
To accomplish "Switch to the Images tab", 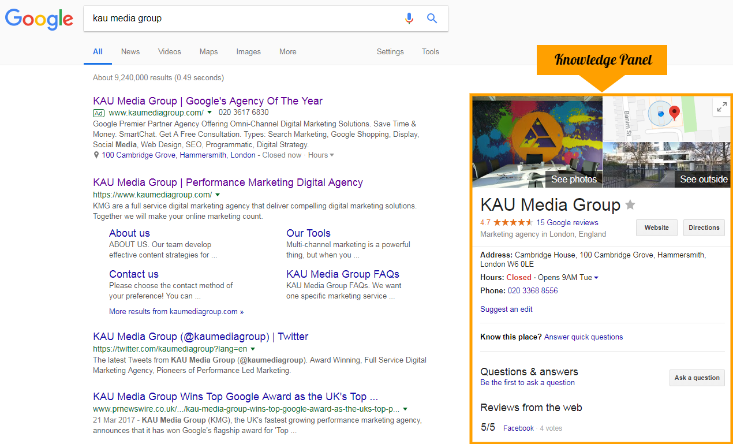I will click(249, 51).
